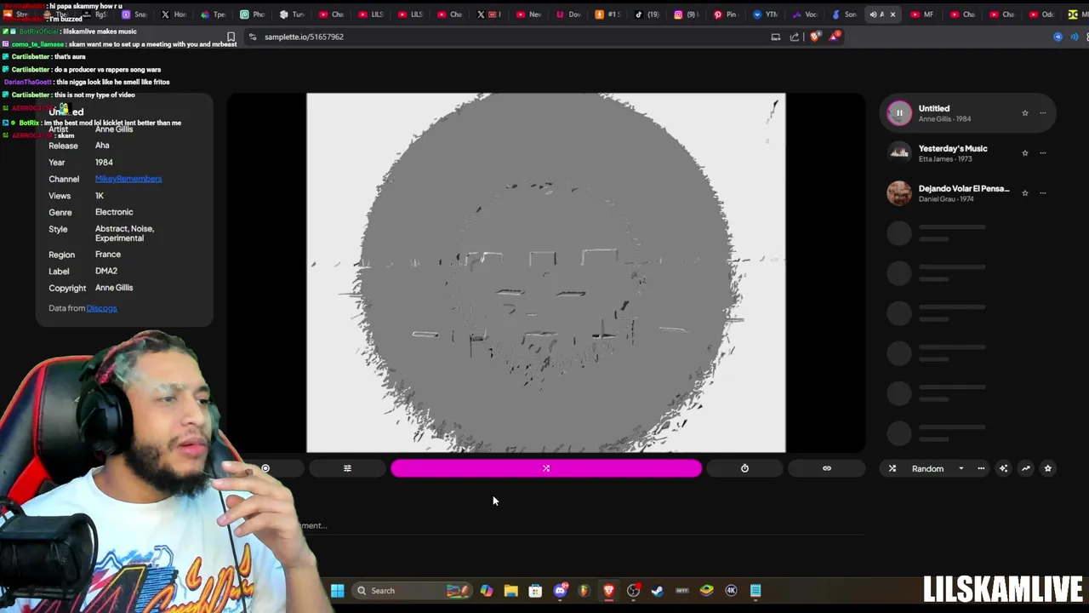The image size is (1089, 613).
Task: Click the Release value Aha
Action: (x=102, y=146)
